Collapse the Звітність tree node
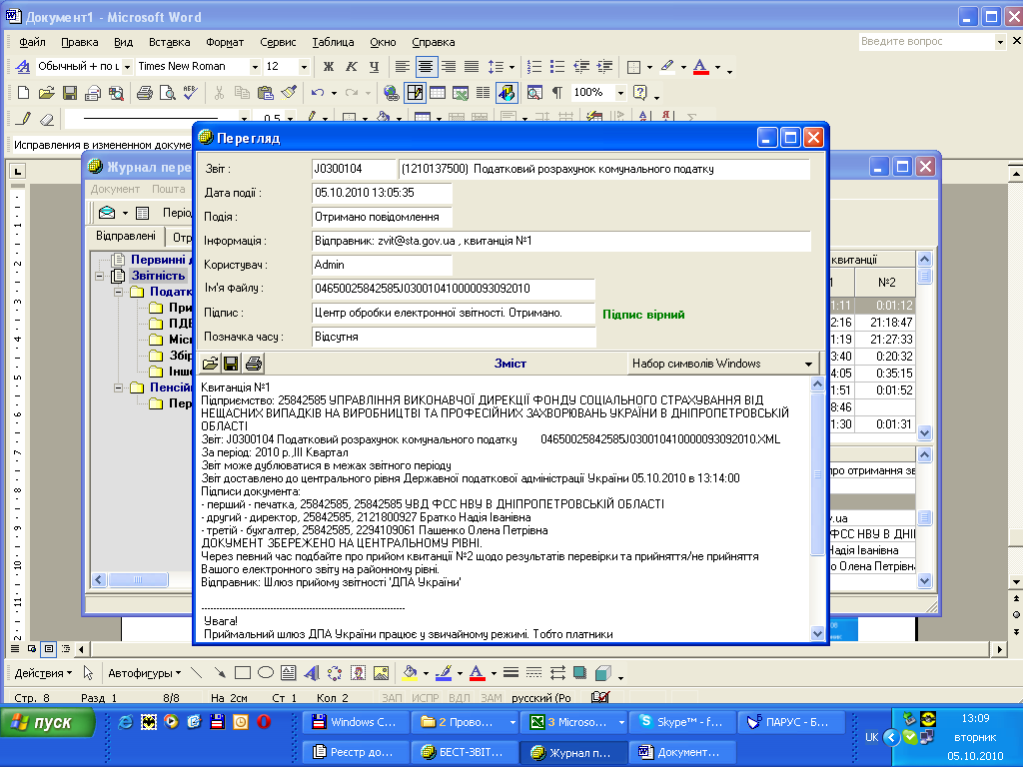This screenshot has width=1023, height=767. point(101,276)
